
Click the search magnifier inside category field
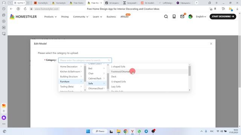(109, 60)
